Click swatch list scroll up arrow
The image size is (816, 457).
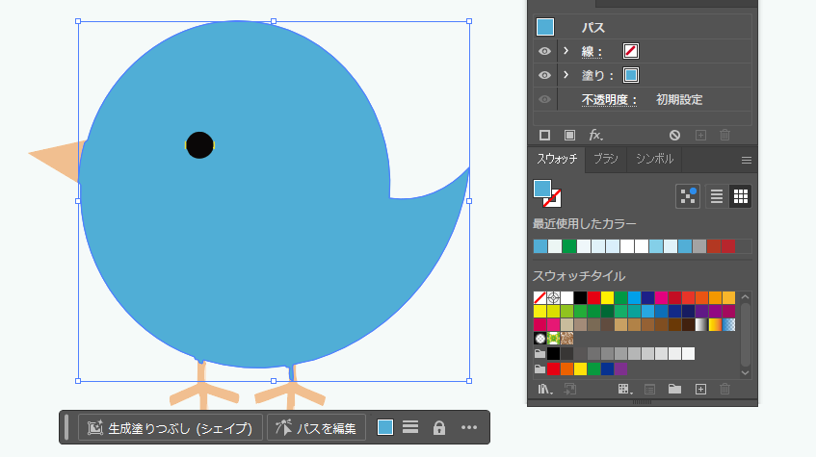point(746,297)
